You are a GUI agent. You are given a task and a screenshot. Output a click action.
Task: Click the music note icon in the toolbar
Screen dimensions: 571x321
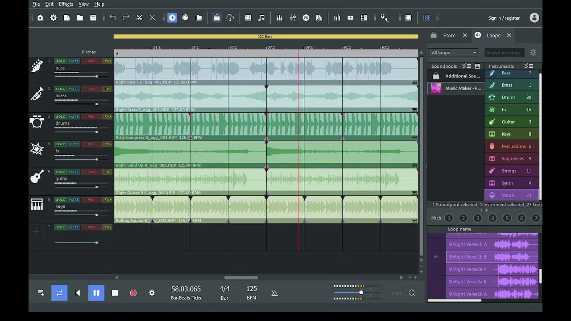(x=261, y=18)
